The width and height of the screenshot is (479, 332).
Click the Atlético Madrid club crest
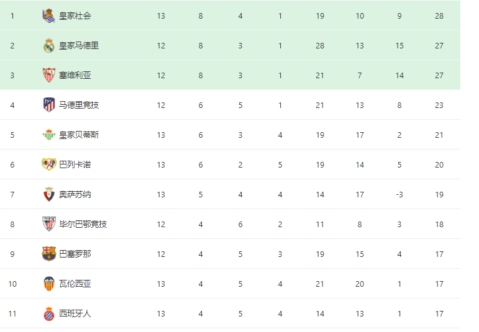tap(49, 105)
